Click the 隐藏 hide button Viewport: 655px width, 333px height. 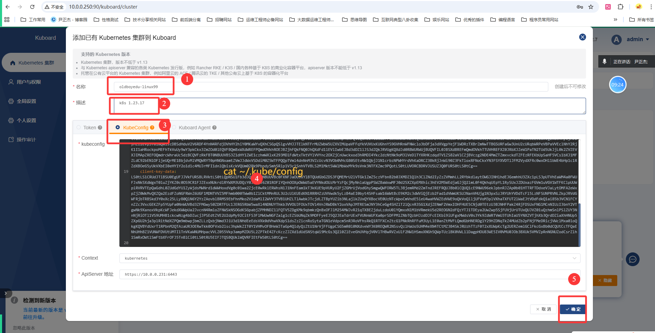(x=605, y=281)
